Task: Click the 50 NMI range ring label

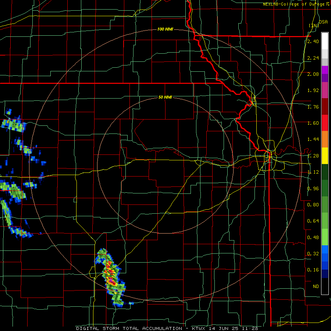Action: point(165,97)
